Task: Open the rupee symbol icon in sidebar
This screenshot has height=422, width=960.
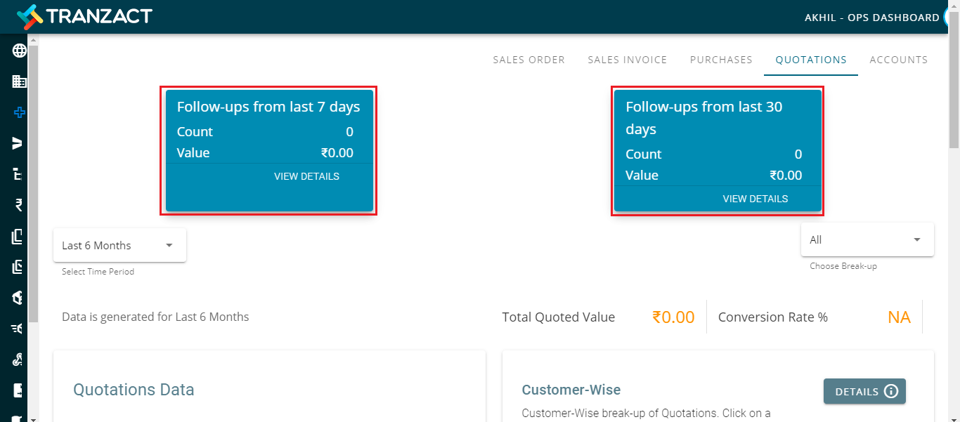Action: (x=19, y=205)
